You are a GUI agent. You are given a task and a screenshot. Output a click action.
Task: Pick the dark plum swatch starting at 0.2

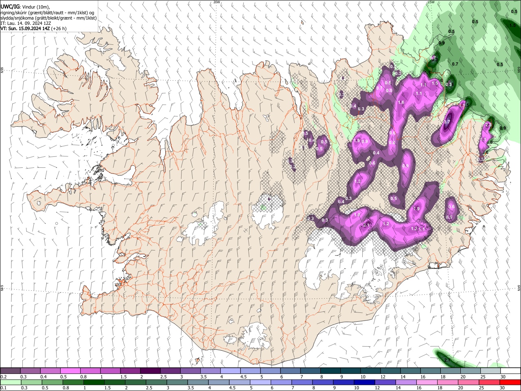(10, 371)
